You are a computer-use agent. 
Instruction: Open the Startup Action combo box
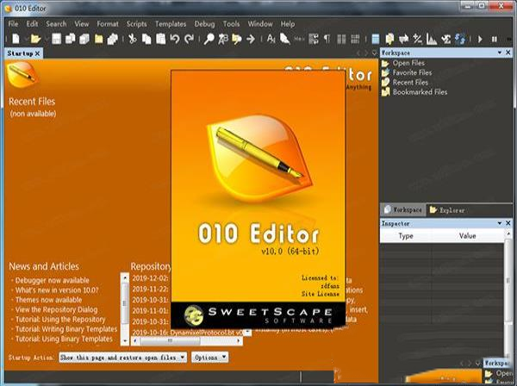(x=122, y=358)
